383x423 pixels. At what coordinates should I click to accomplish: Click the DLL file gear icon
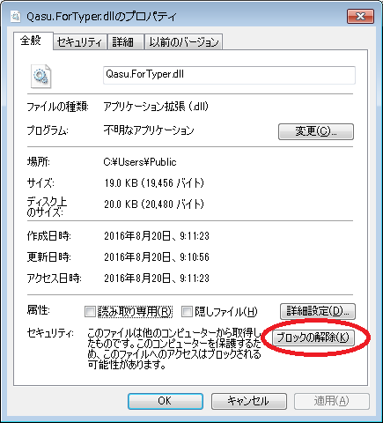coord(41,76)
